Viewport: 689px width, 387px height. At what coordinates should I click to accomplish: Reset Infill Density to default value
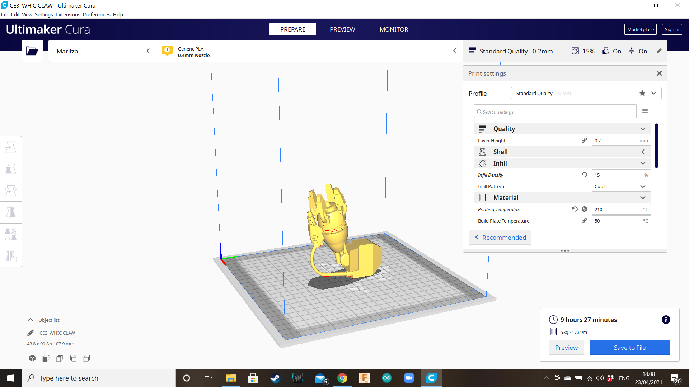584,175
